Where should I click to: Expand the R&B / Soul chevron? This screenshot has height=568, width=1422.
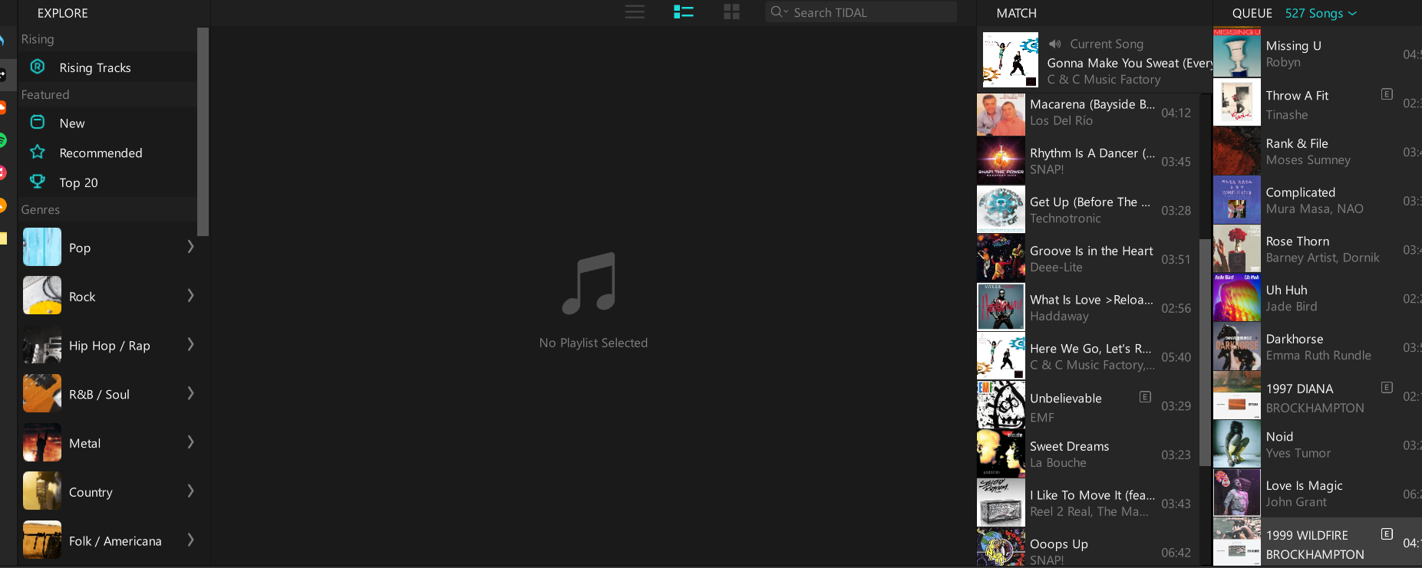click(190, 393)
